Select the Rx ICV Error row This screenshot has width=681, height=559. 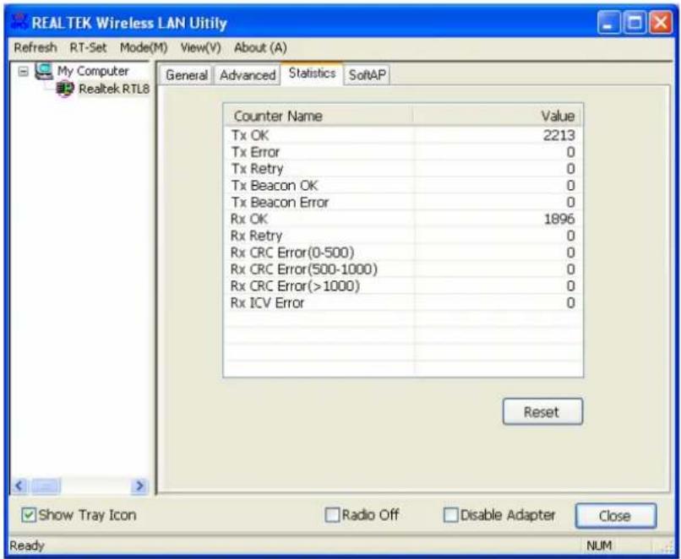(403, 303)
